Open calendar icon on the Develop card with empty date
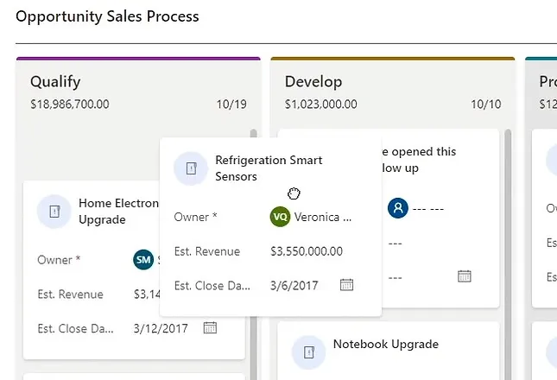This screenshot has height=380, width=557. coord(465,276)
